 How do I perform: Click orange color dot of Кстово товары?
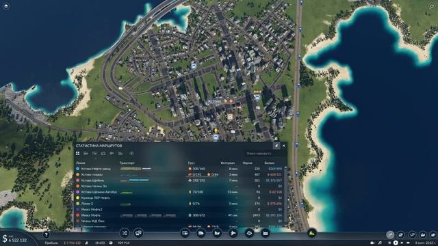tap(78, 175)
